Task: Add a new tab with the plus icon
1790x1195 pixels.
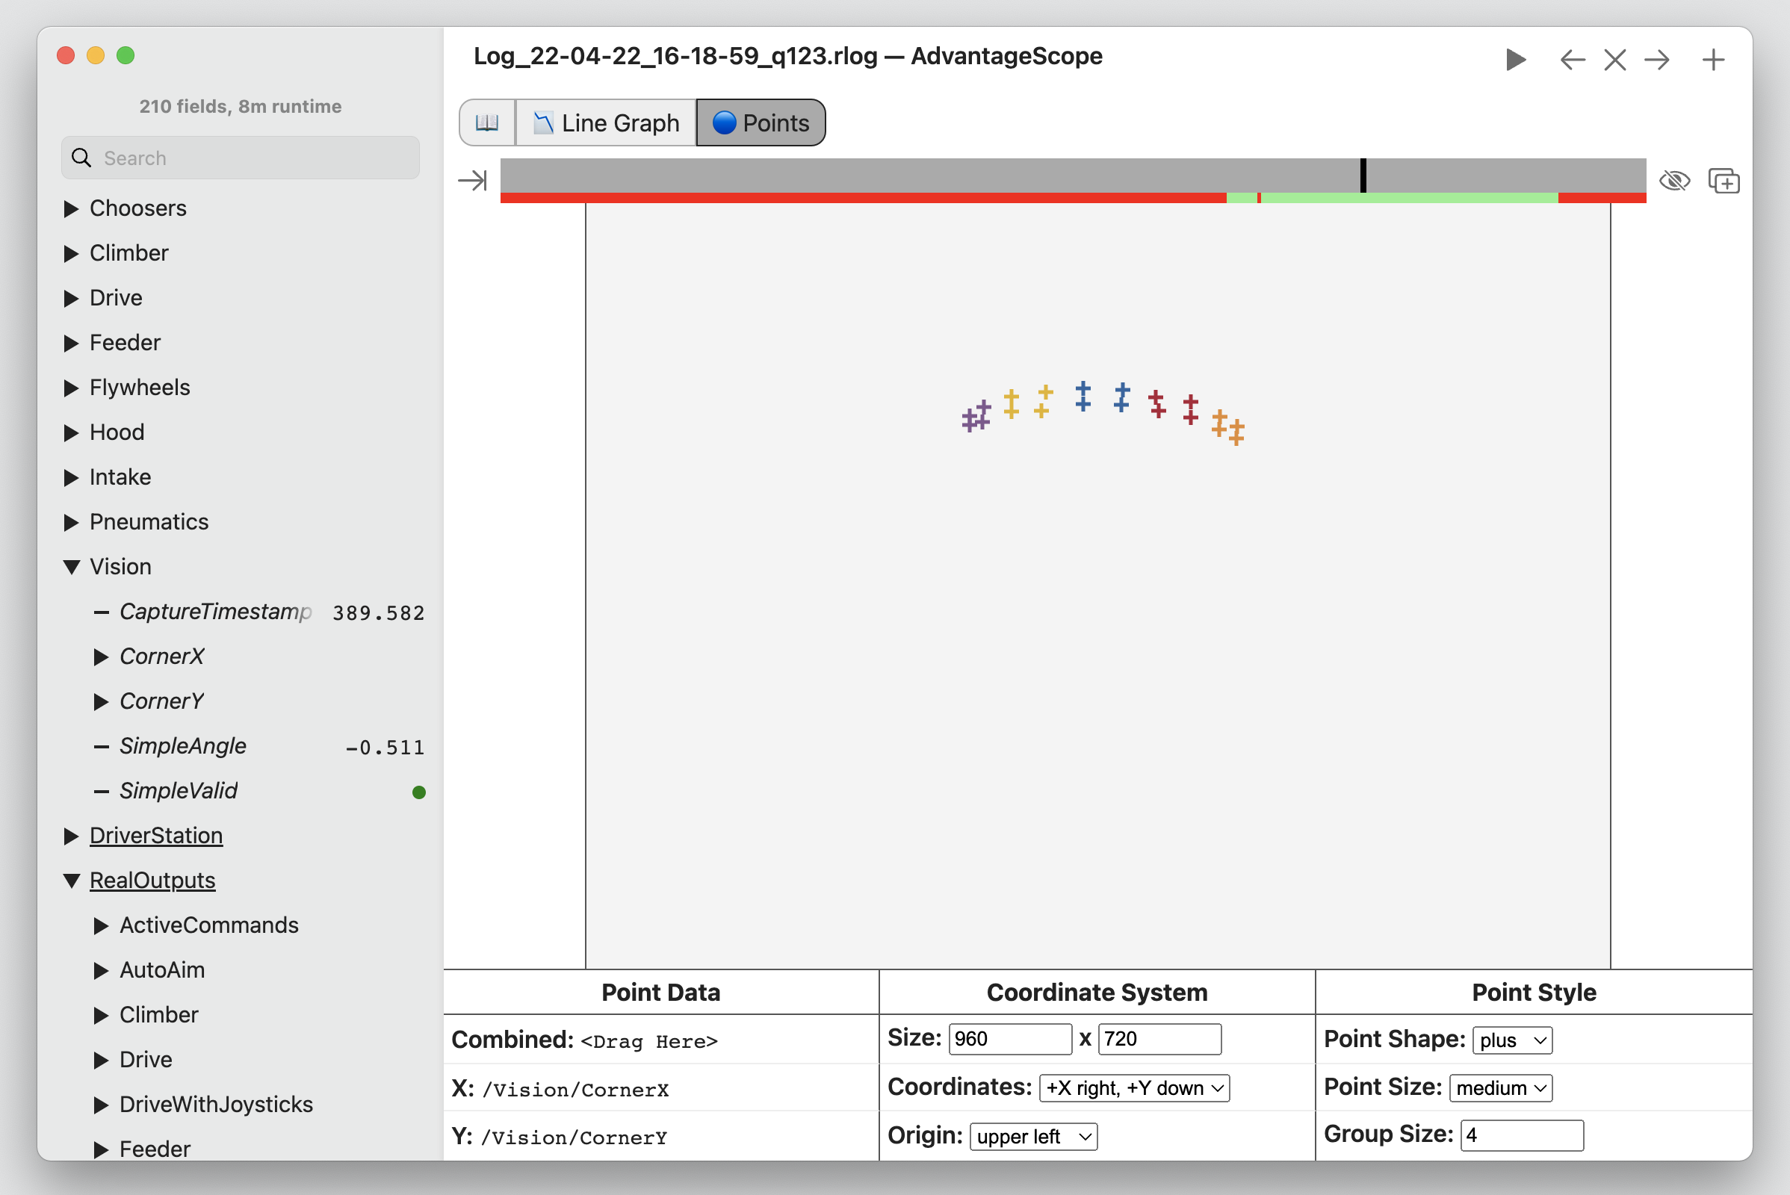Action: (x=1713, y=60)
